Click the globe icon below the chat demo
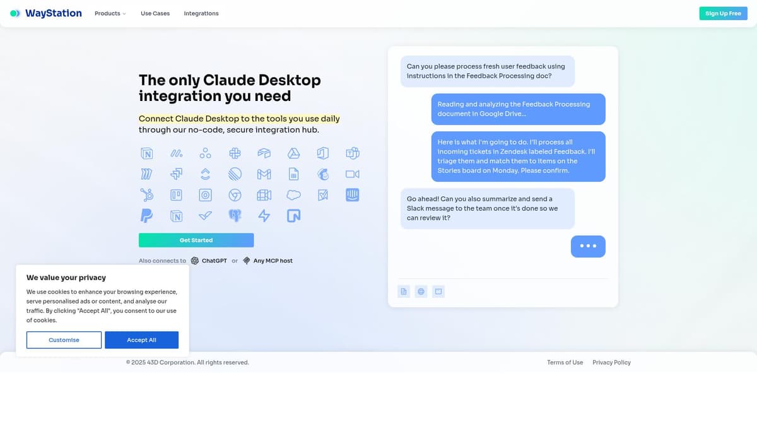This screenshot has width=757, height=426. coord(421,291)
